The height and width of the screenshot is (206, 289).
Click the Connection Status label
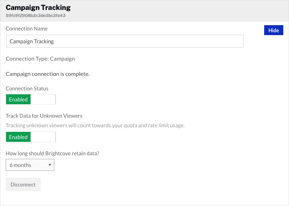(27, 88)
